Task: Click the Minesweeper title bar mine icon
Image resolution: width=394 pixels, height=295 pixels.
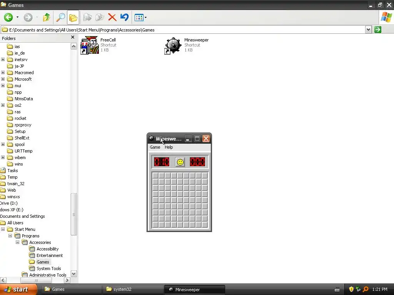Action: 152,138
